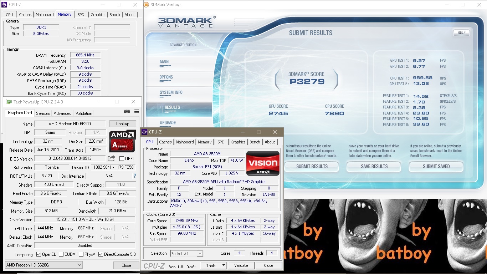Toggle the CUDA checkbox
This screenshot has width=487, height=274.
point(61,254)
